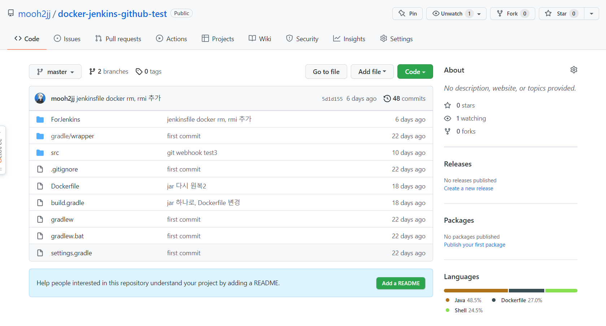This screenshot has height=326, width=606.
Task: Click the Add a README button
Action: point(401,283)
